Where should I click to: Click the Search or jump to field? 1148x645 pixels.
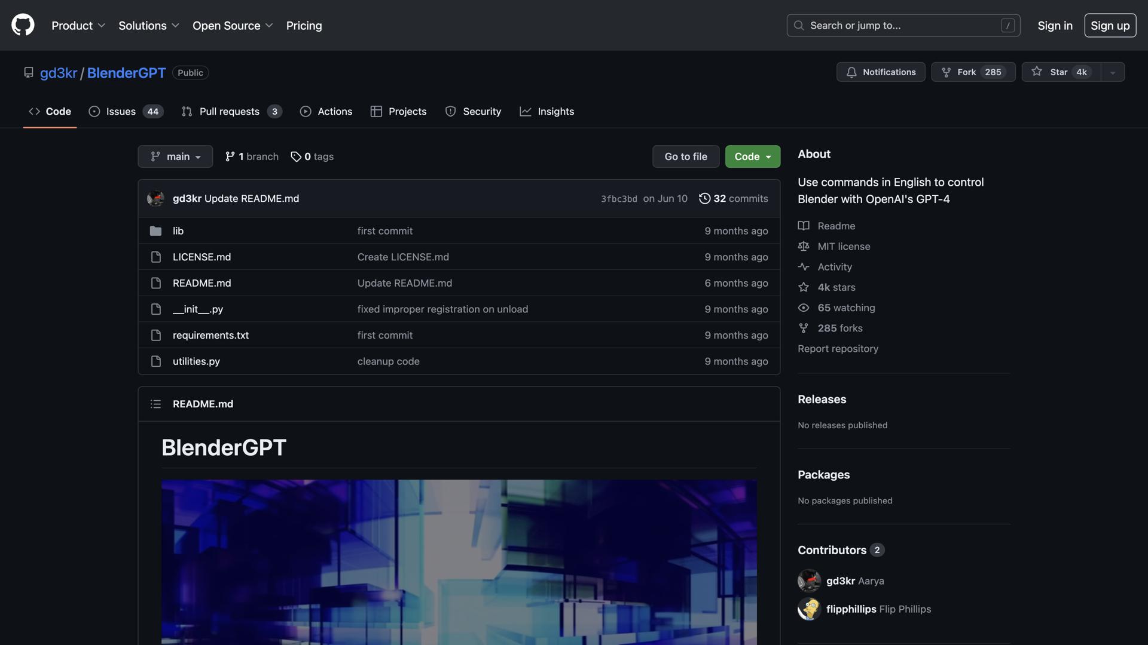pyautogui.click(x=903, y=26)
